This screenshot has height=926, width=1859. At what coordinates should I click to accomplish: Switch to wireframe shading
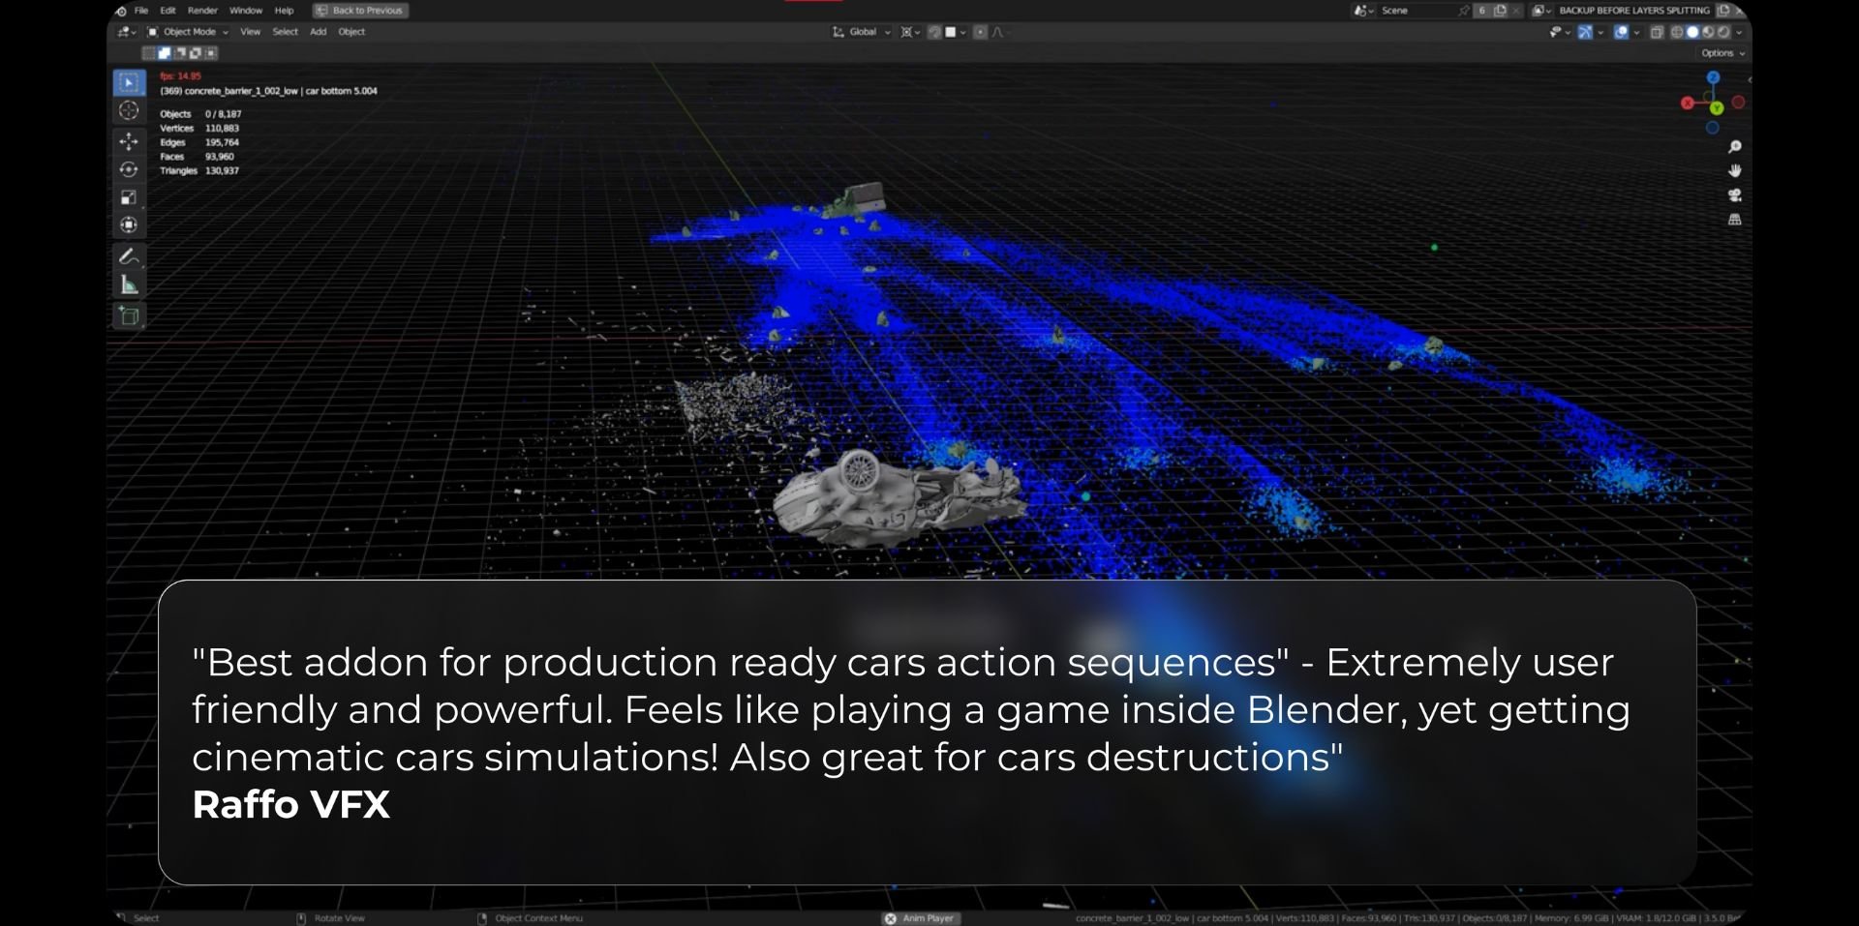click(1677, 32)
